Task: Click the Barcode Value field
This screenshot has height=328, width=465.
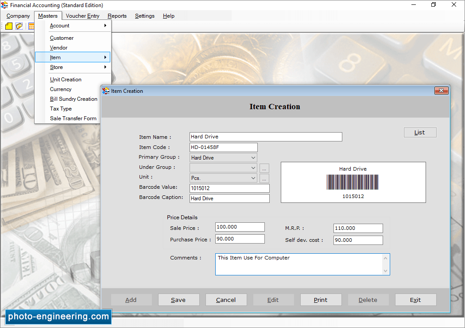Action: [229, 188]
